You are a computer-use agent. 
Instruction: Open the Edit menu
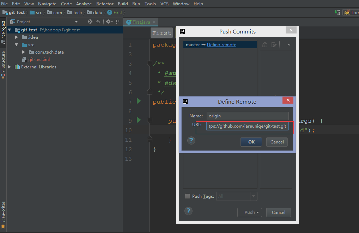[16, 4]
